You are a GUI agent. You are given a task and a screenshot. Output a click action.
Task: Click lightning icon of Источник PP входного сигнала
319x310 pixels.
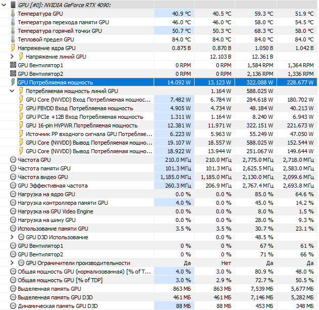point(21,134)
